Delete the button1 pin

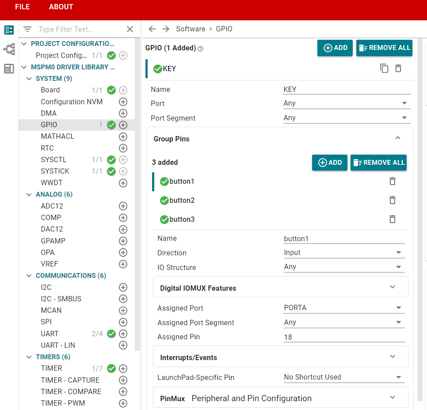393,181
